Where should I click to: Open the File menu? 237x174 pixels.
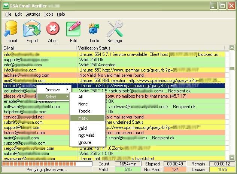tap(8, 14)
